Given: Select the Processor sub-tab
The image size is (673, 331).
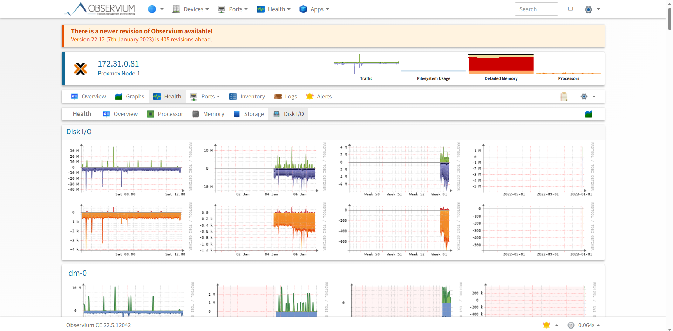Looking at the screenshot, I should (x=165, y=114).
